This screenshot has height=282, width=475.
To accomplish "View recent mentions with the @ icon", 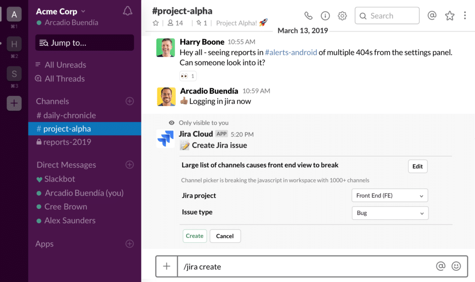I will pyautogui.click(x=432, y=15).
